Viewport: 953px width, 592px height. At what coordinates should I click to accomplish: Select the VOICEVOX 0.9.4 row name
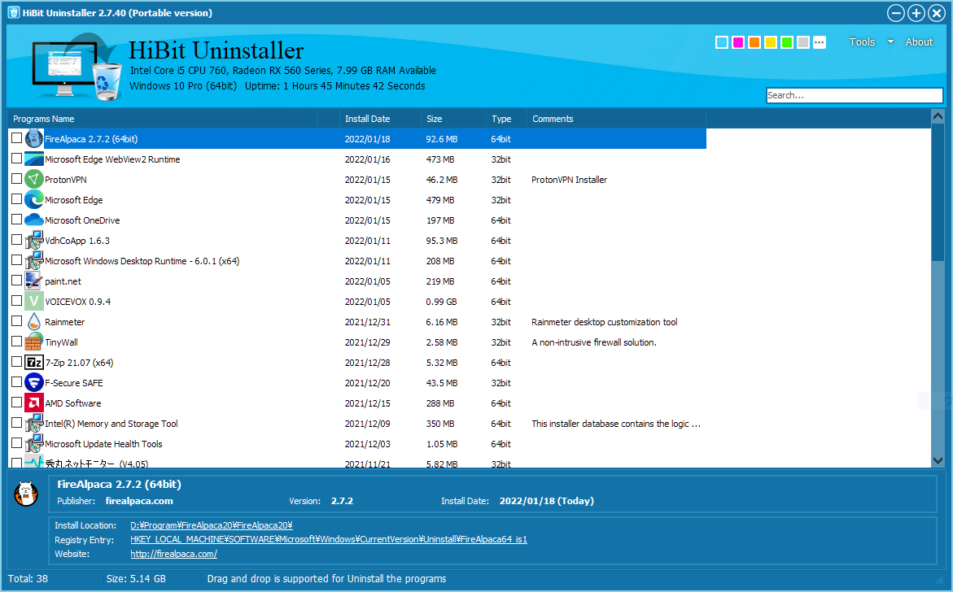pos(78,302)
